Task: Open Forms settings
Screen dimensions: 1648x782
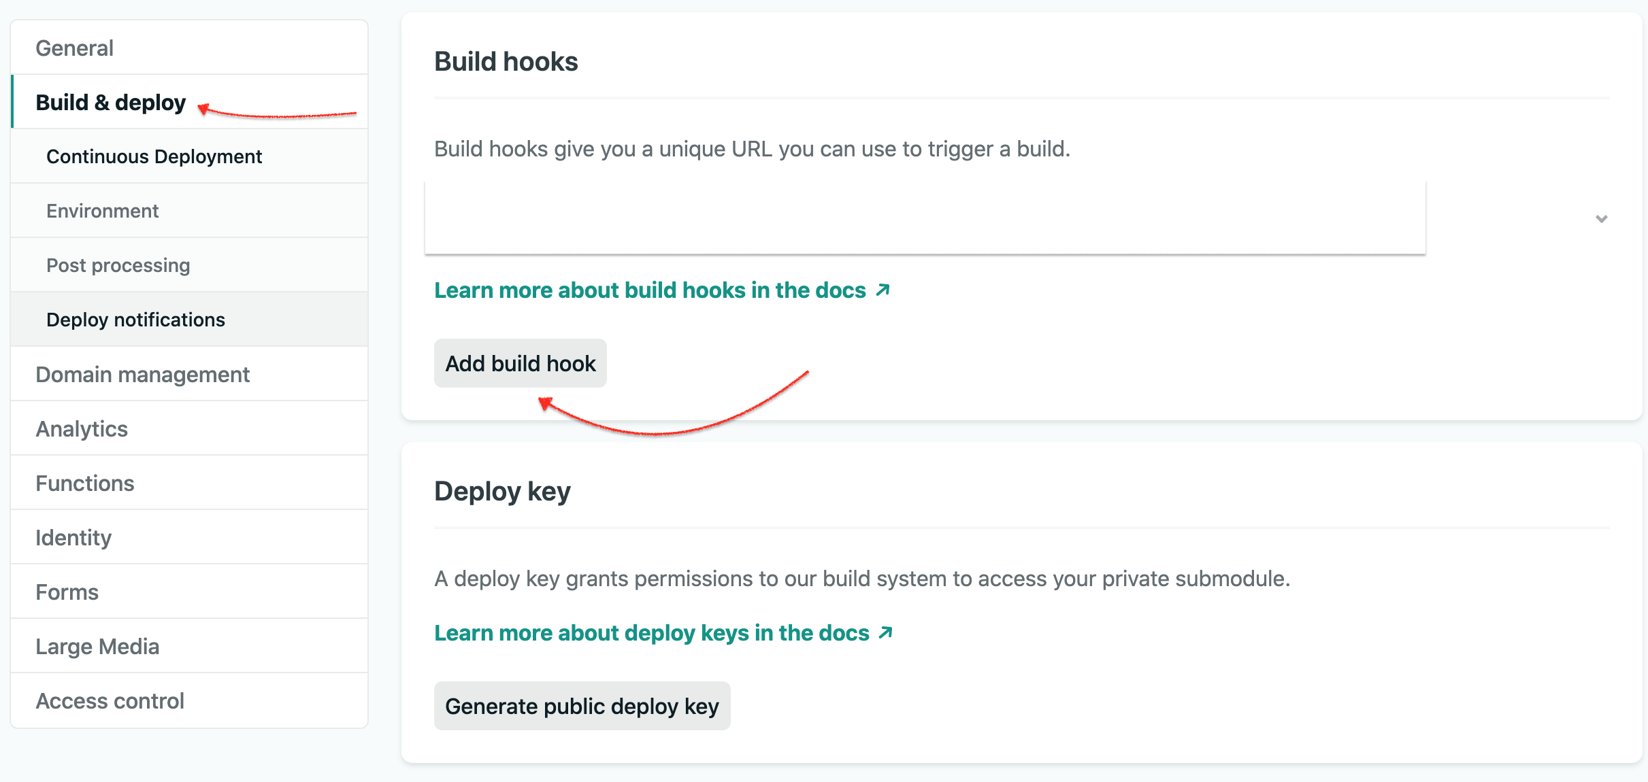Action: click(189, 592)
